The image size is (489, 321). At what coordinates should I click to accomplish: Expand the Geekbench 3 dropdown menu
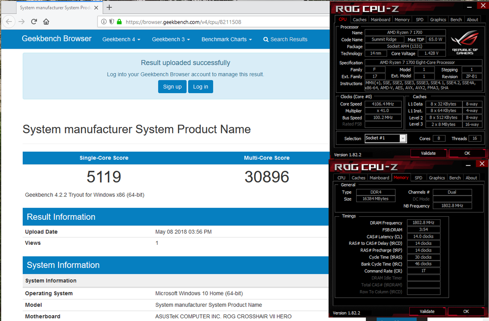(x=171, y=39)
